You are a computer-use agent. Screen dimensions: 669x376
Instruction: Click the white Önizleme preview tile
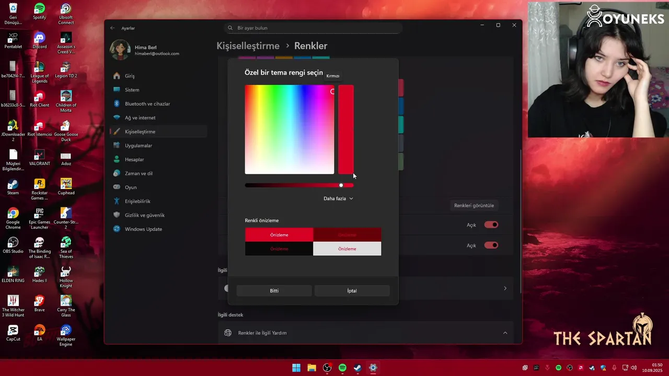coord(347,249)
